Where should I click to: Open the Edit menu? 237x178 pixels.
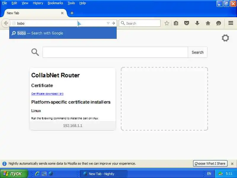pos(14,3)
